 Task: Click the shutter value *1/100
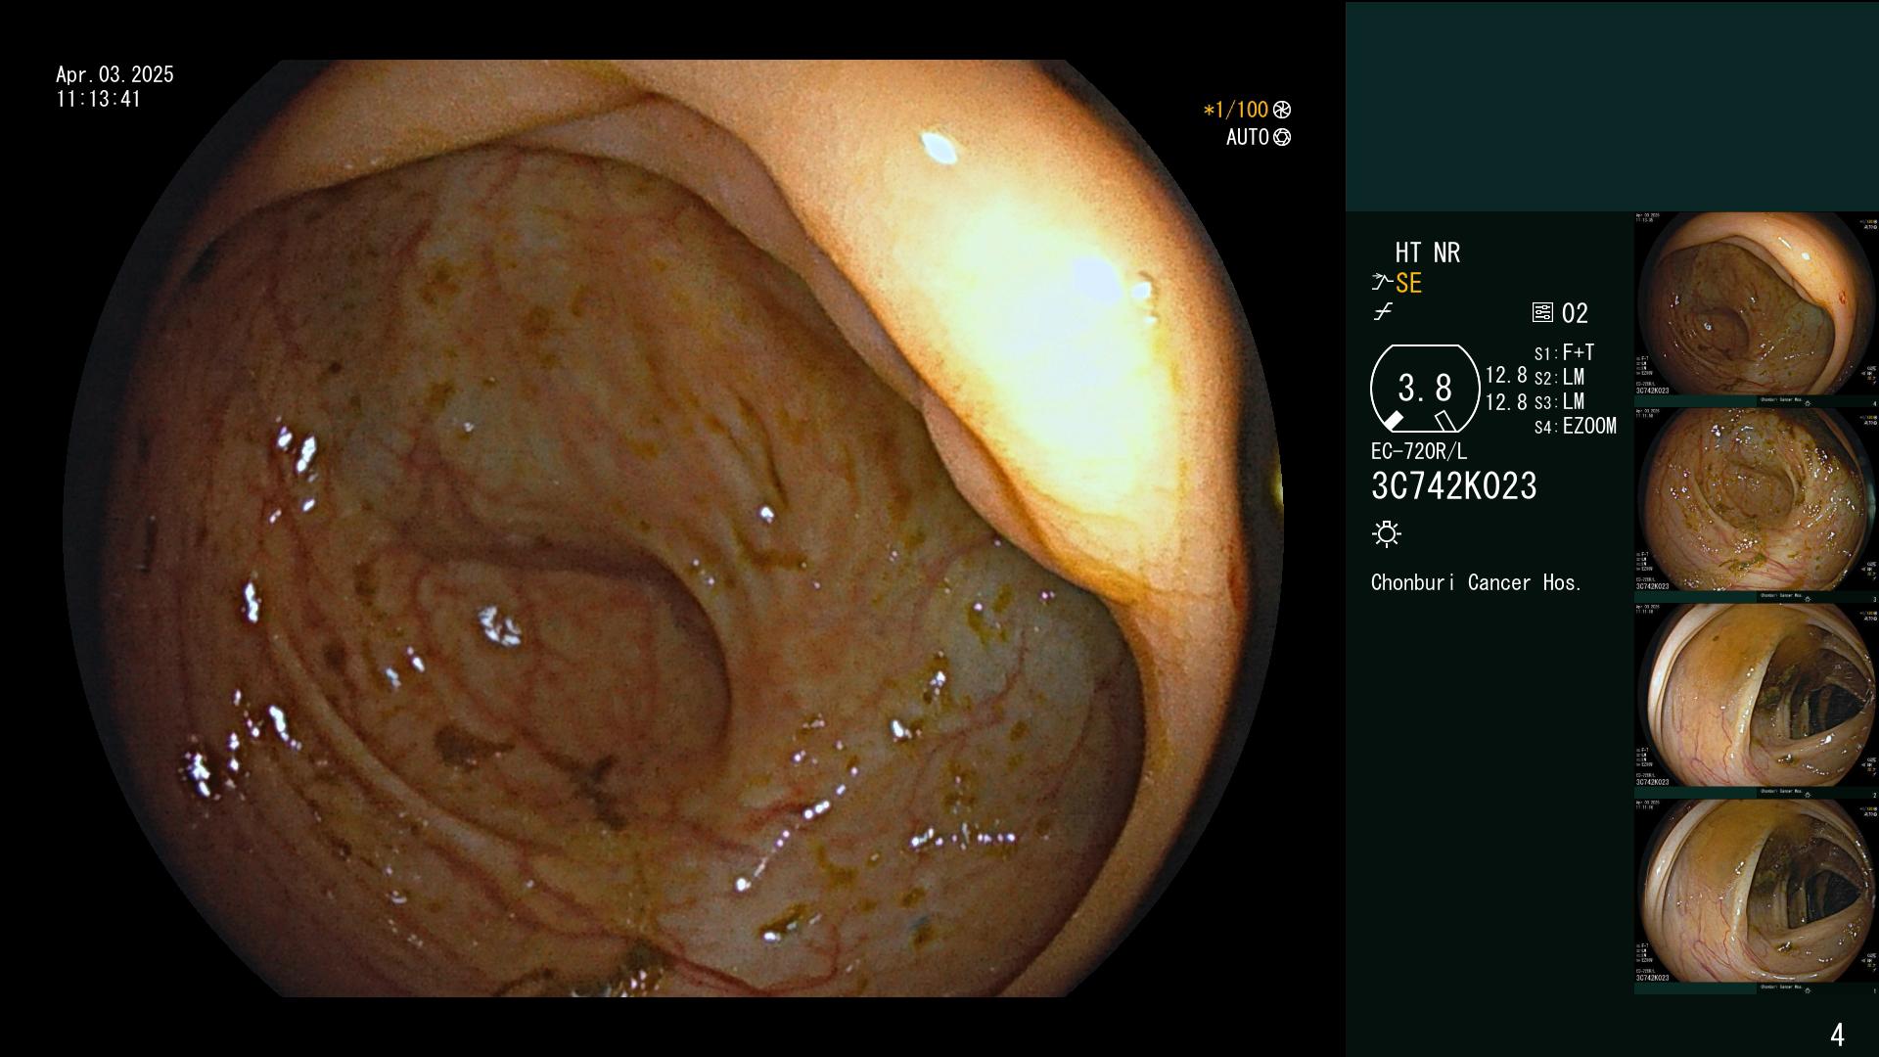tap(1235, 110)
